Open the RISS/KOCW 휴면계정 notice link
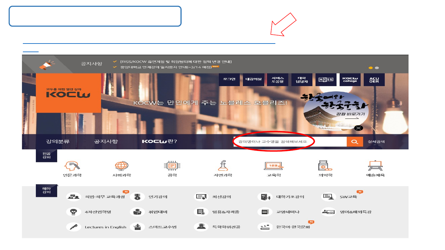 coord(176,62)
